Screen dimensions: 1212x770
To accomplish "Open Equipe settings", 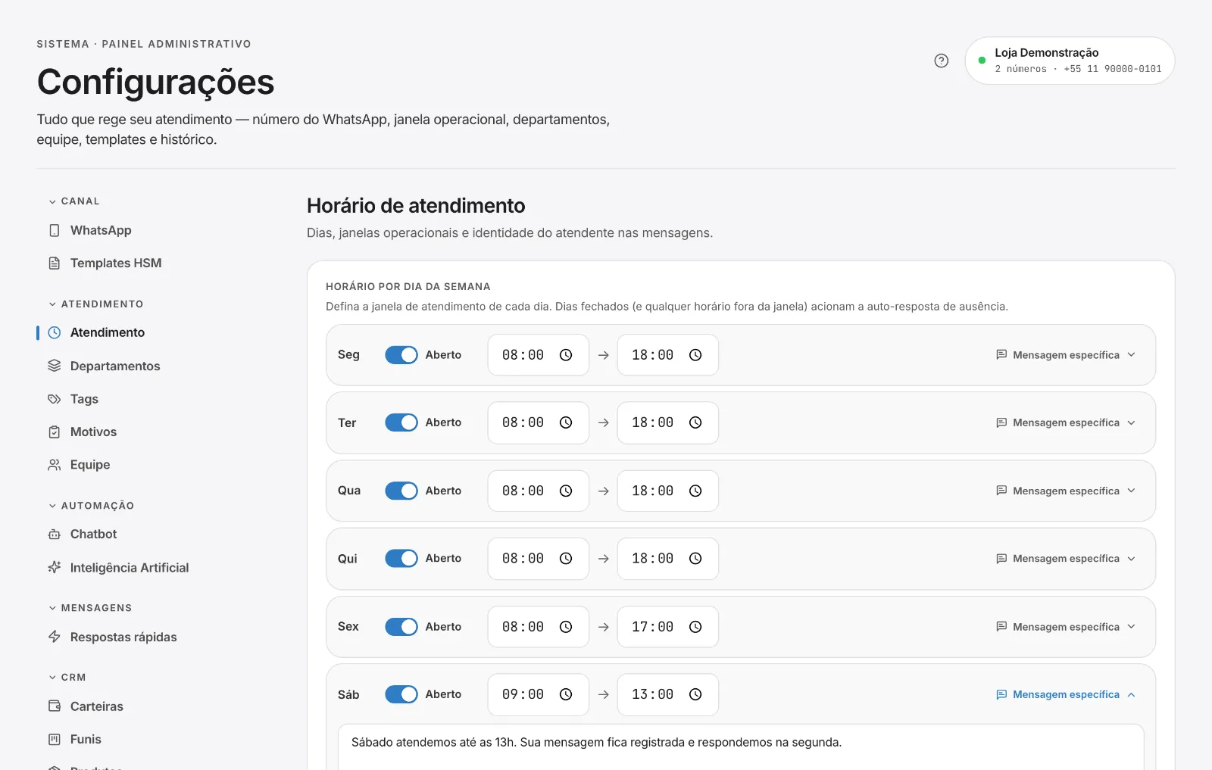I will pyautogui.click(x=90, y=465).
